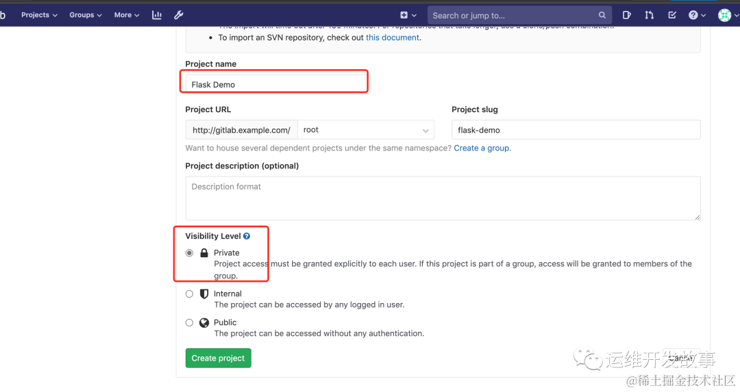The image size is (740, 392).
Task: Click the Private lock icon
Action: (204, 253)
